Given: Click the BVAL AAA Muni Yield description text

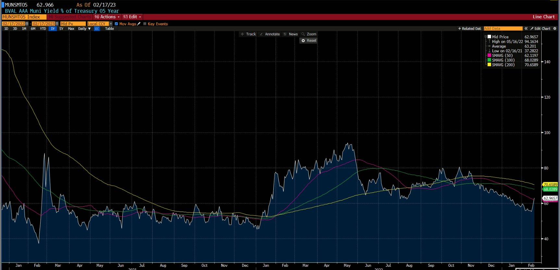Looking at the screenshot, I should 62,11.
